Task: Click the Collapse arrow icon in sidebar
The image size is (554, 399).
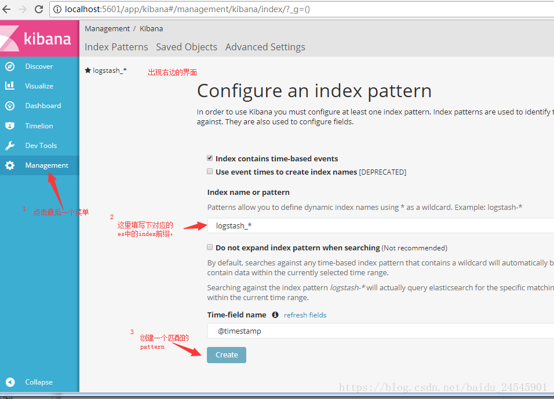Action: pos(10,382)
